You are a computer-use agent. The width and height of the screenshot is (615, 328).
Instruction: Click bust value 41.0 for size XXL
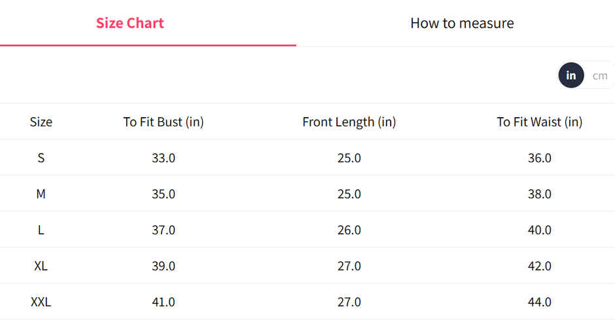164,302
